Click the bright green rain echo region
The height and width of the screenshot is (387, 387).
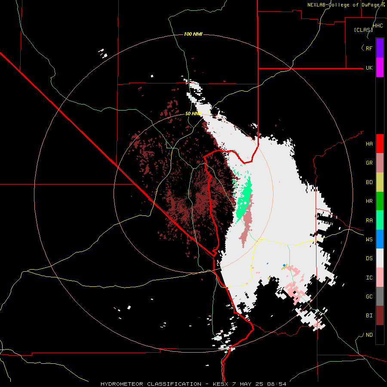tap(244, 198)
